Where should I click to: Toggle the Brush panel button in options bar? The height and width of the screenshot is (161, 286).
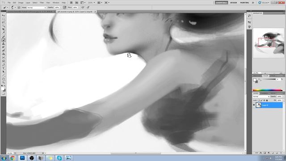click(19, 8)
